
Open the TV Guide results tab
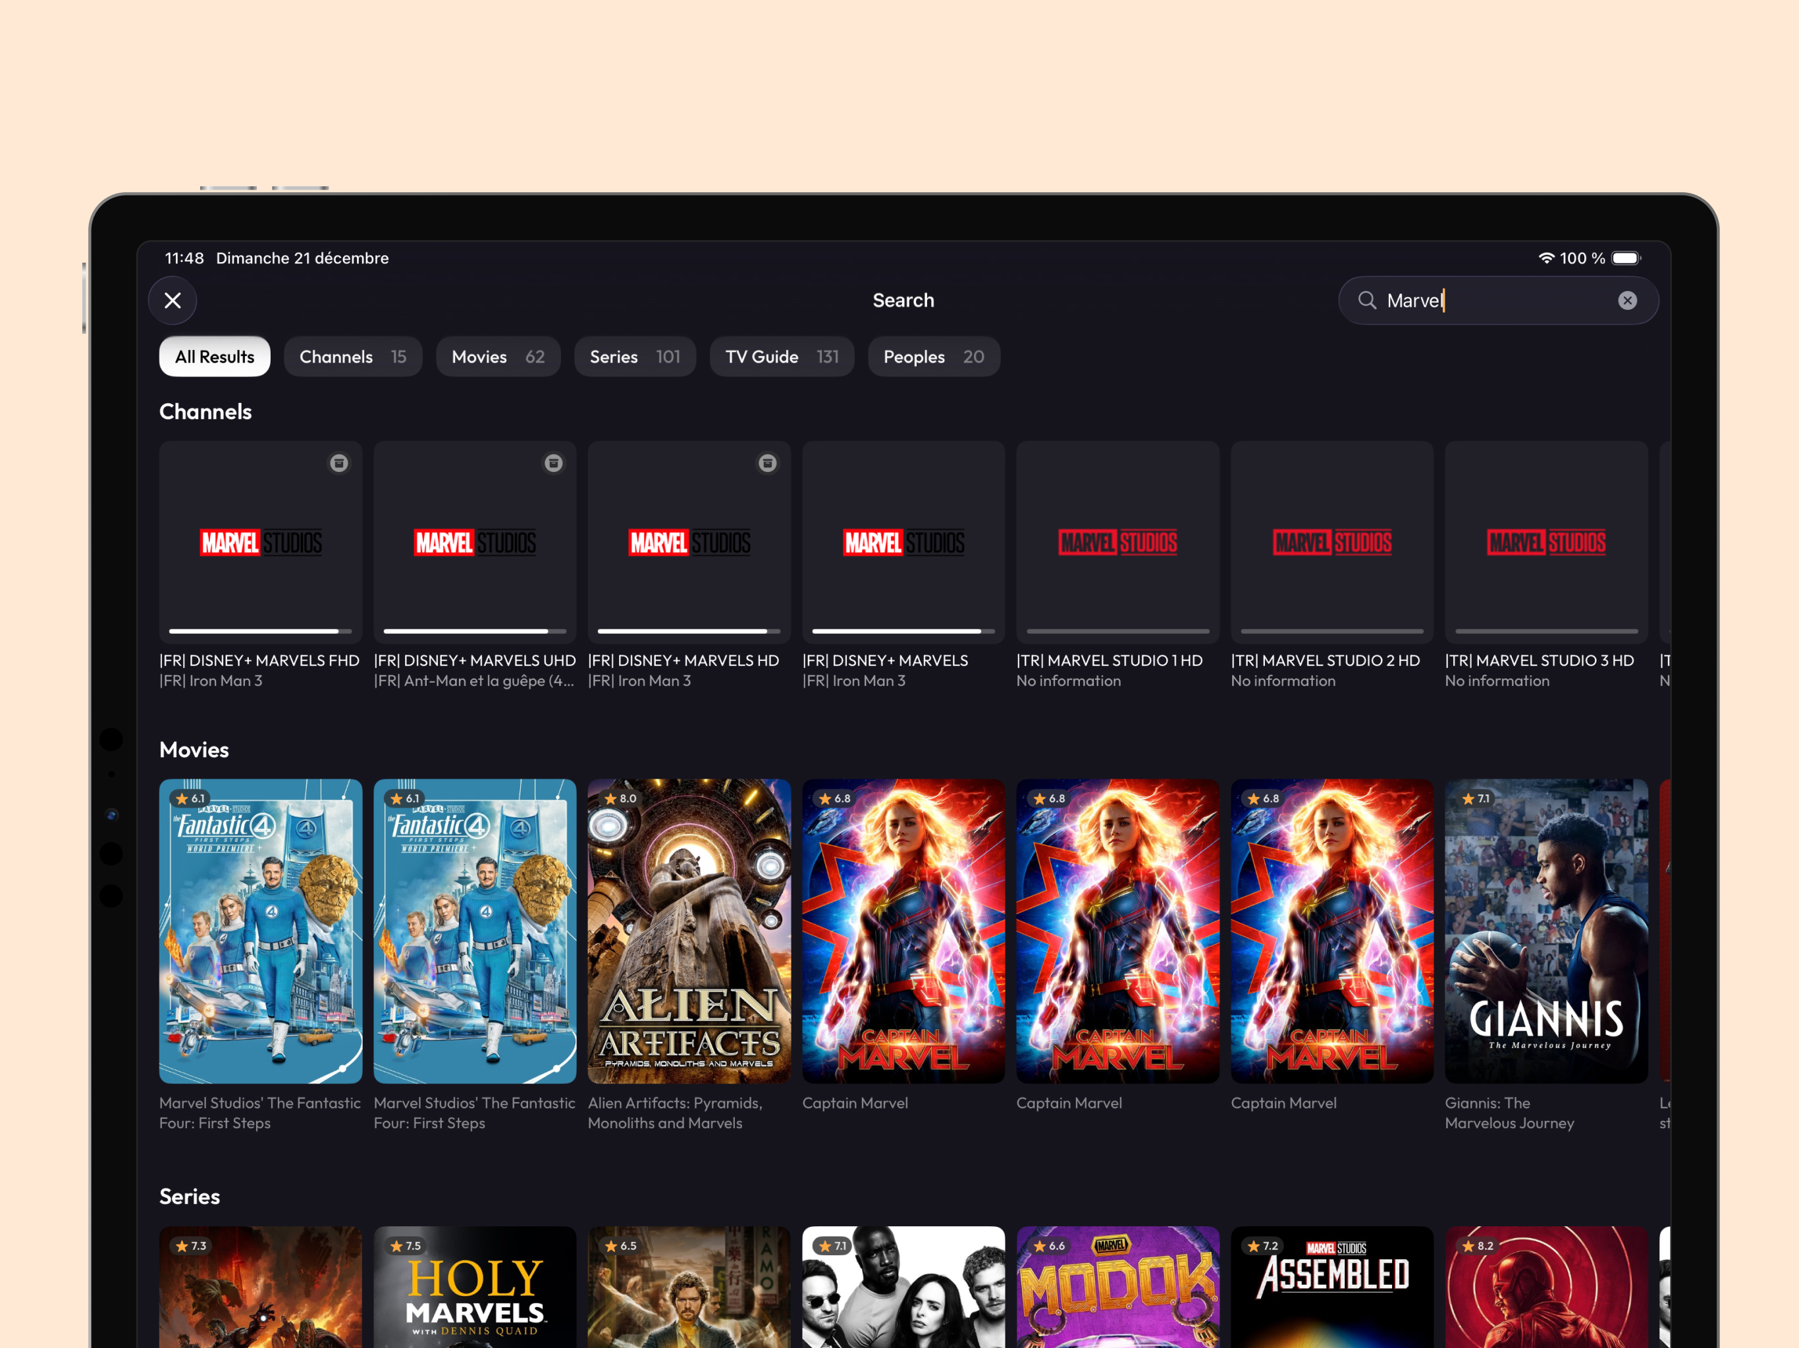781,357
